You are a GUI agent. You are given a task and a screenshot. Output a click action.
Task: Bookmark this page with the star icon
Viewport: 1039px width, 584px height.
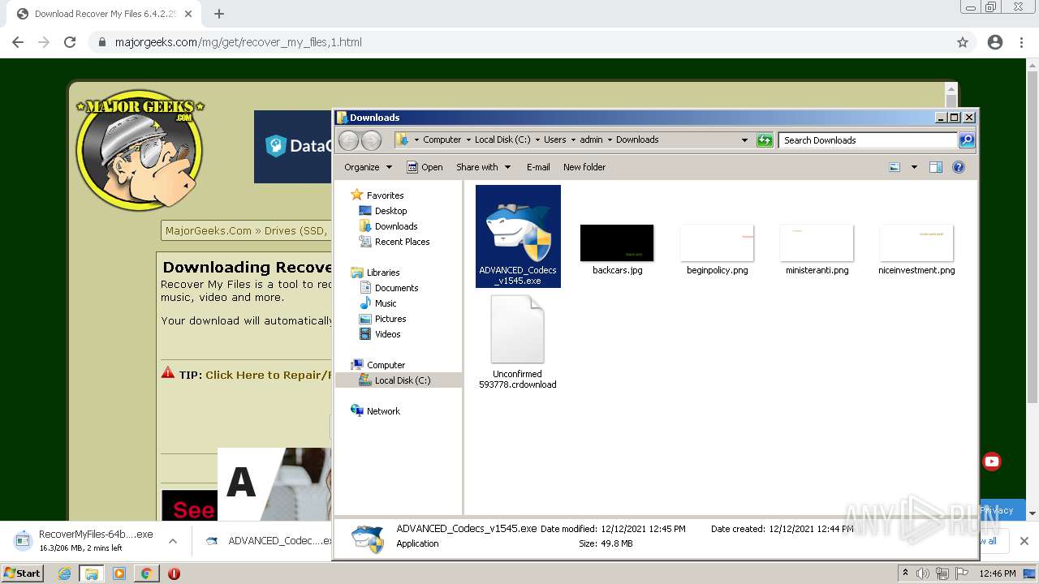[963, 42]
